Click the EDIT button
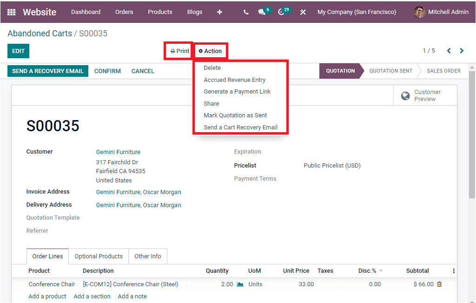Screen dimensions: 476x303 point(18,51)
